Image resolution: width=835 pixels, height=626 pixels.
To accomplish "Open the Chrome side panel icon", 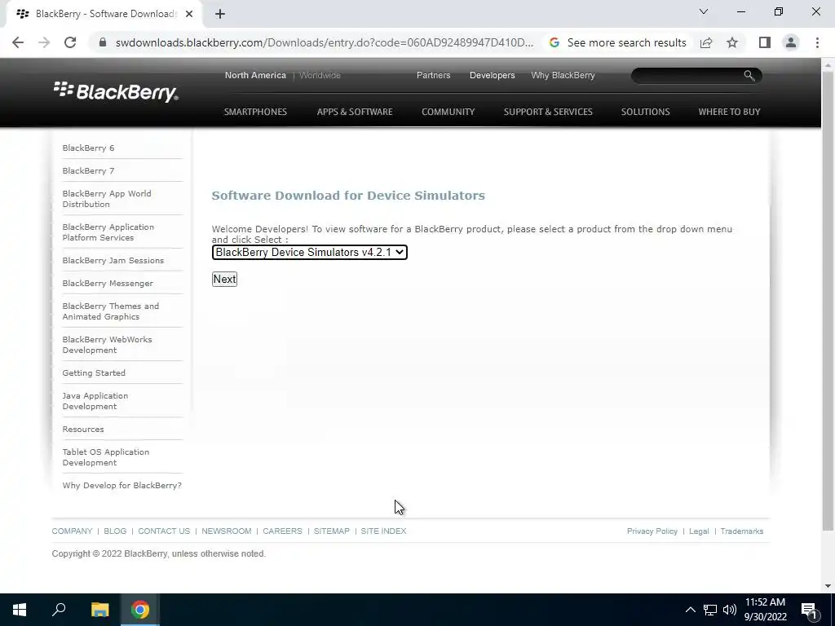I will pyautogui.click(x=765, y=42).
